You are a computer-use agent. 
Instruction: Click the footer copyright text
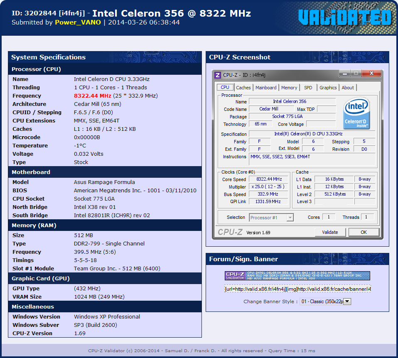point(201,351)
